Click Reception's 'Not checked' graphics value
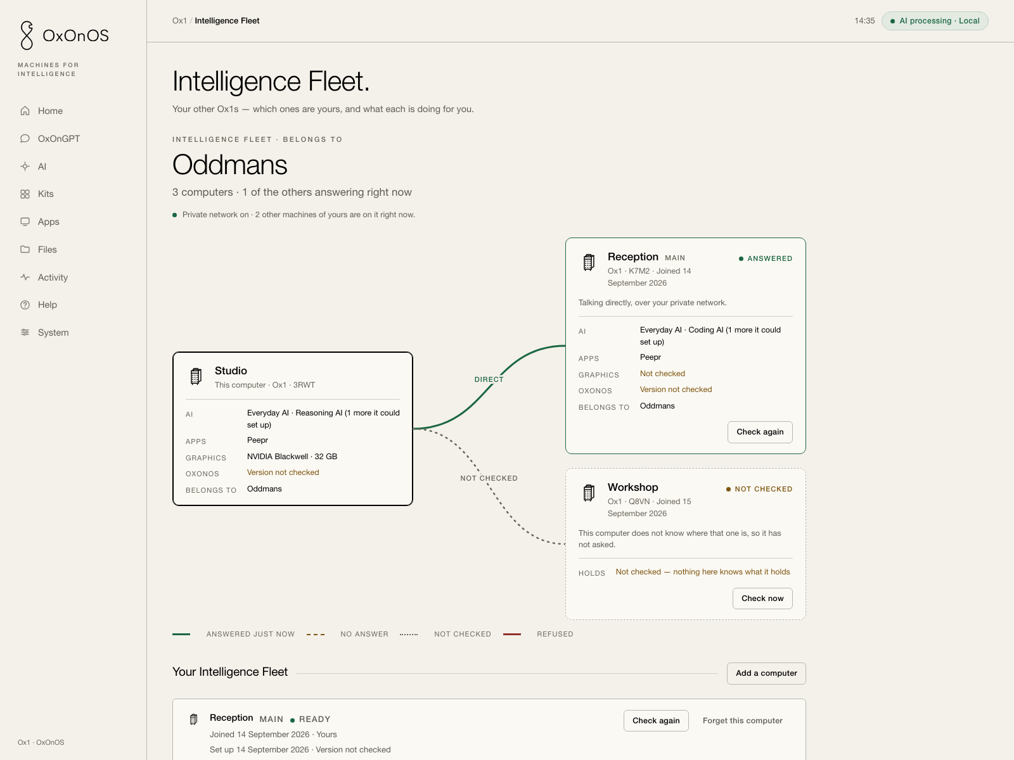This screenshot has width=1014, height=760. (x=662, y=374)
